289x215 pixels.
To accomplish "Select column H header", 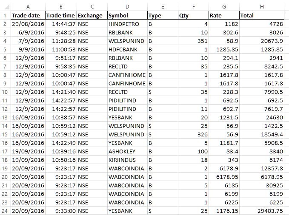I will (262, 7).
